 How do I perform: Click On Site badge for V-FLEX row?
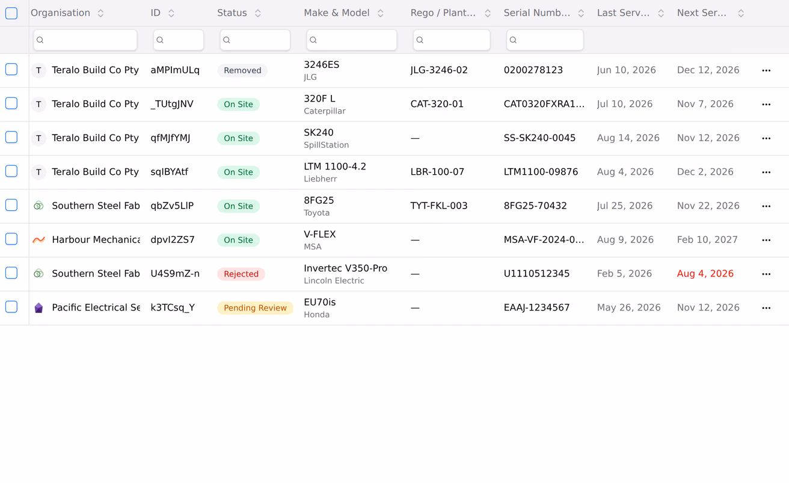(x=238, y=240)
